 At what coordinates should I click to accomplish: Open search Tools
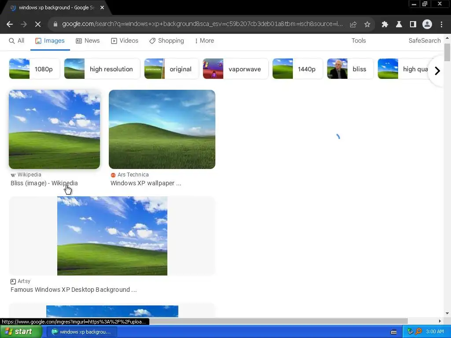coord(359,41)
